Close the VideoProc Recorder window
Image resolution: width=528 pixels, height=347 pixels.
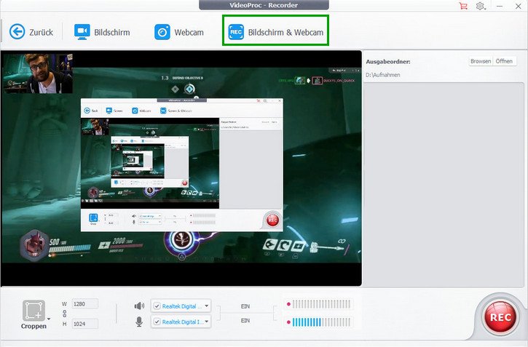pos(519,6)
